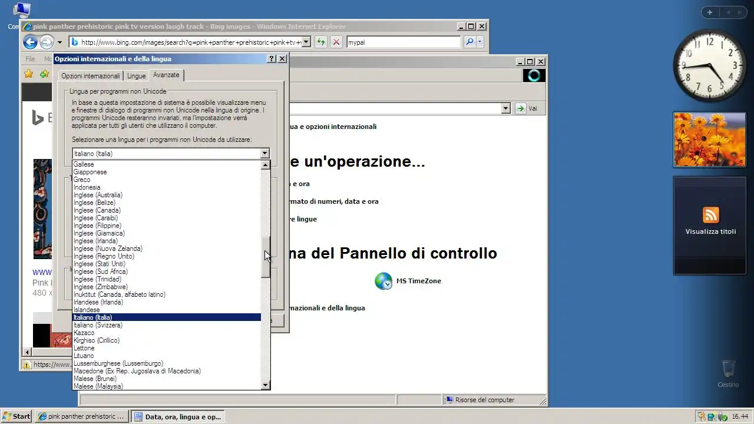The image size is (754, 424).
Task: Select Kirghiso (Cirillico) entry
Action: (167, 340)
